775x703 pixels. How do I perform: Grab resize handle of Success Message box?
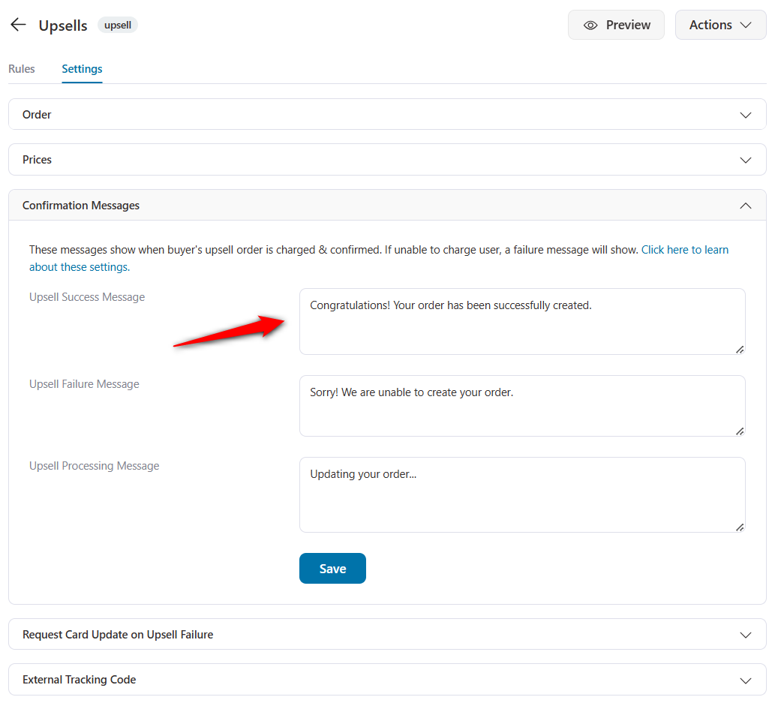click(740, 350)
